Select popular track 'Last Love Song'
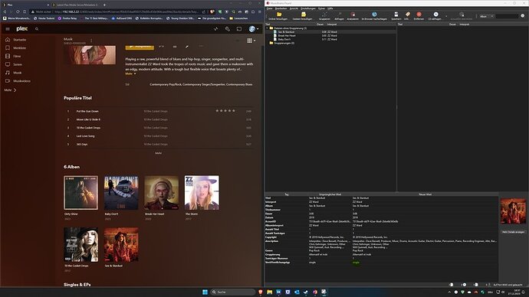 pos(85,136)
